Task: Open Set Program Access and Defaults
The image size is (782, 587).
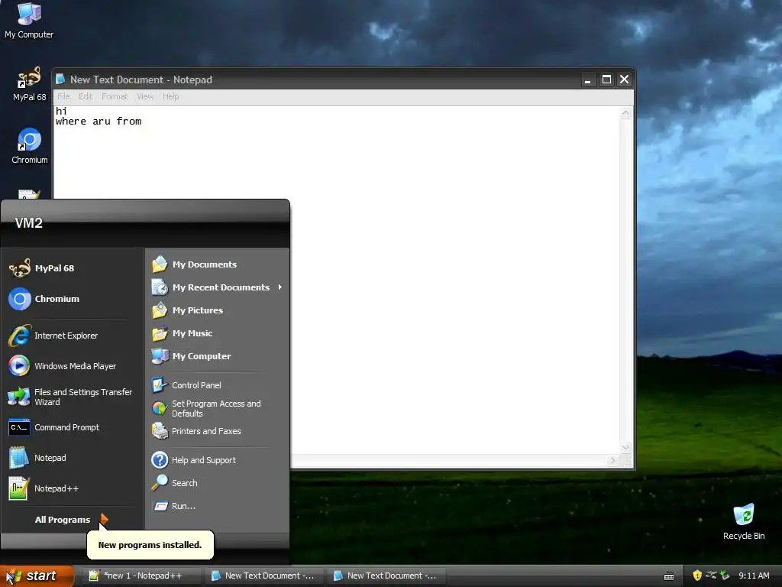Action: click(217, 408)
